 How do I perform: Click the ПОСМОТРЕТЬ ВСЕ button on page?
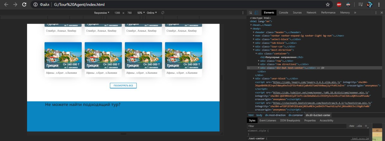point(123,86)
